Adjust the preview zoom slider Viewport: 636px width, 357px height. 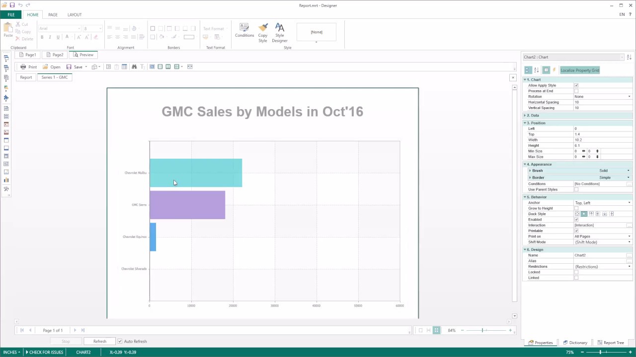point(482,330)
